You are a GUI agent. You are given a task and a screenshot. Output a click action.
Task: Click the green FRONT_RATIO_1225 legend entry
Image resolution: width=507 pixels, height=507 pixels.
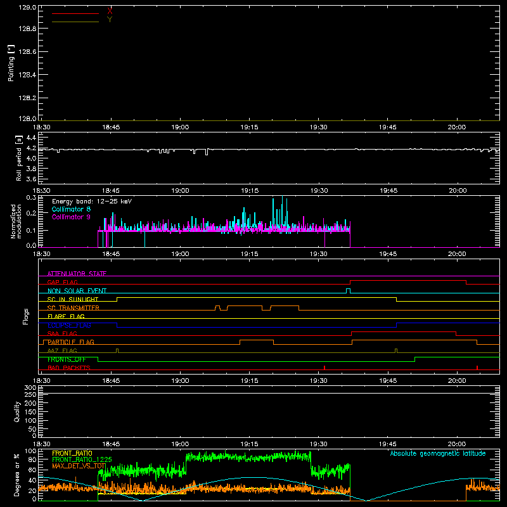pyautogui.click(x=82, y=459)
